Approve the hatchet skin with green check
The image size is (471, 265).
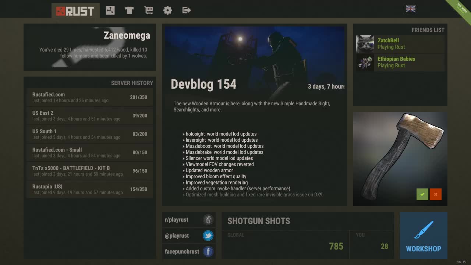point(422,194)
